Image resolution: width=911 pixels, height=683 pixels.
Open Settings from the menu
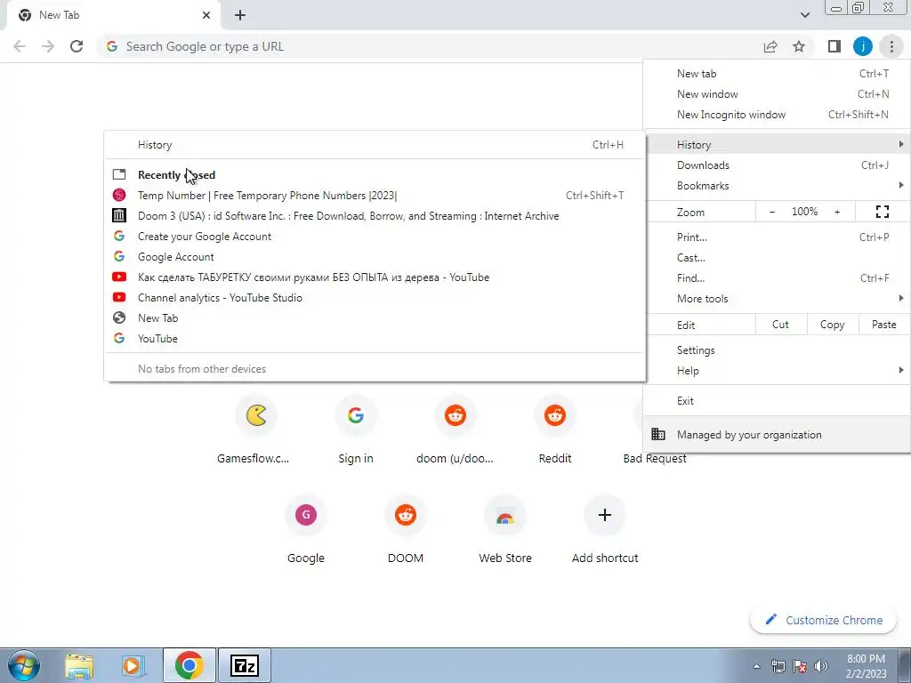[x=777, y=350]
